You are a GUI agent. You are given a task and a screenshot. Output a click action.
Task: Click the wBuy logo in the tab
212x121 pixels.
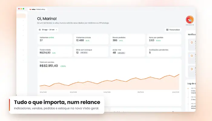tap(32, 9)
